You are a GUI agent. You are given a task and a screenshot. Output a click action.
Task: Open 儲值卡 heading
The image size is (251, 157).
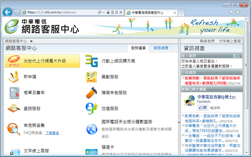coord(108,147)
